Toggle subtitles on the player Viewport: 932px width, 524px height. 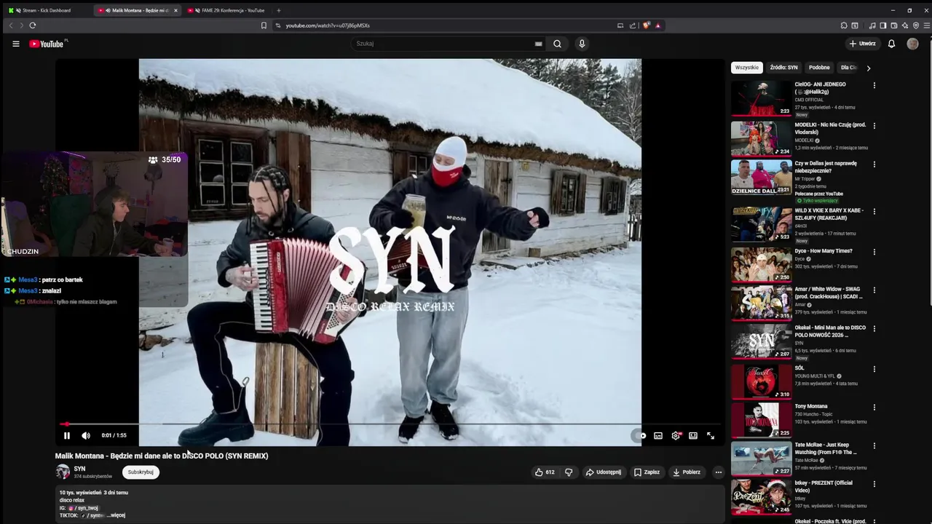(x=658, y=435)
